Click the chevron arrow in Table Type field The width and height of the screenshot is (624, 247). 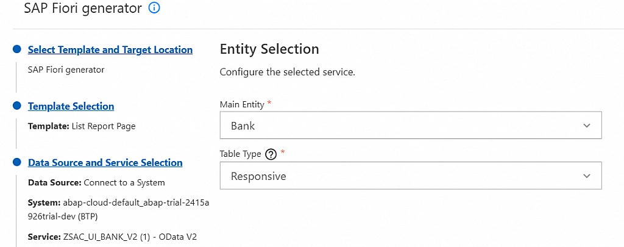(586, 176)
